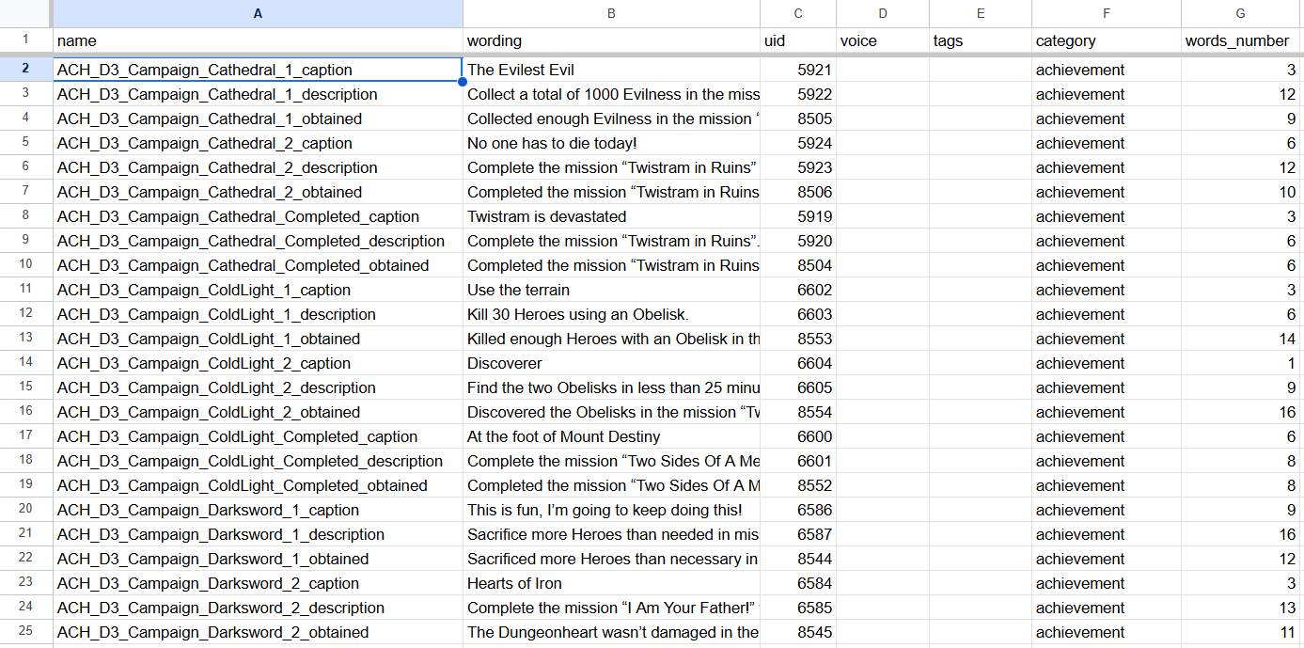Select the entire column A header
This screenshot has width=1304, height=648.
tap(258, 13)
